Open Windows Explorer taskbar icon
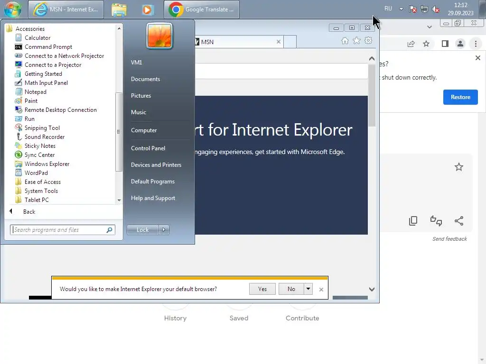The image size is (486, 364). point(119,9)
